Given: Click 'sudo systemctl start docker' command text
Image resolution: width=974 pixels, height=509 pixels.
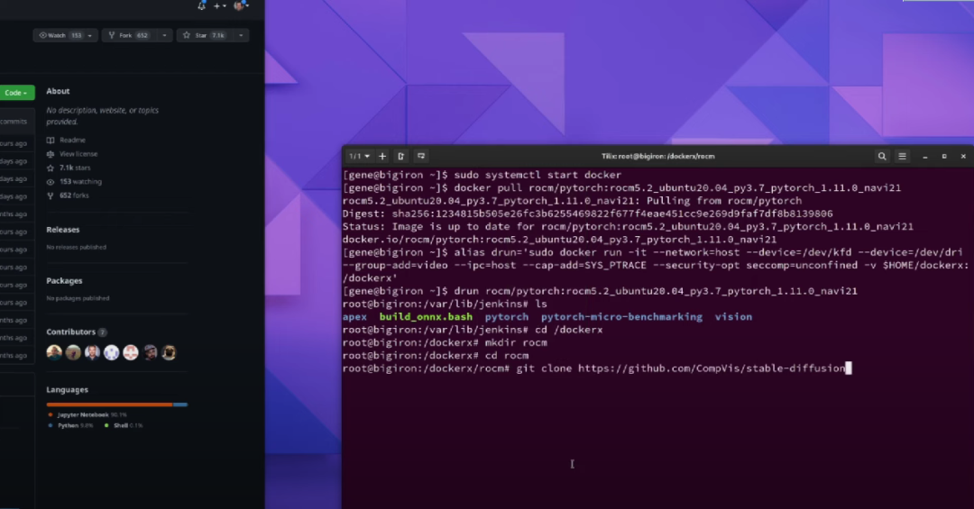Looking at the screenshot, I should click(x=538, y=175).
